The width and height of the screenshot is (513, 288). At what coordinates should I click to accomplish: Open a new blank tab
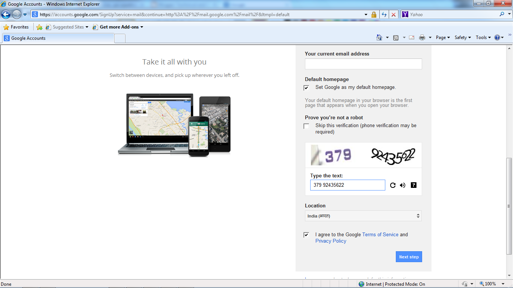[120, 38]
